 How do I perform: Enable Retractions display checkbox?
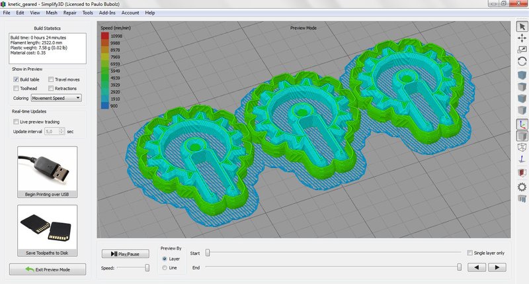click(51, 88)
